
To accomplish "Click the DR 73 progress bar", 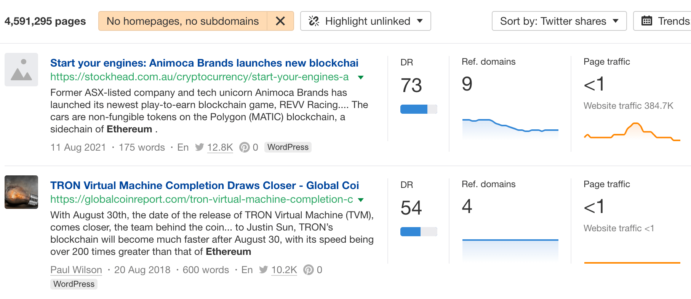I will 418,109.
